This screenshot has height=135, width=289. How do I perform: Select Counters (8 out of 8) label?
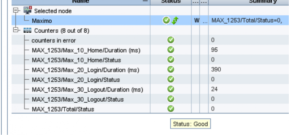click(x=62, y=31)
